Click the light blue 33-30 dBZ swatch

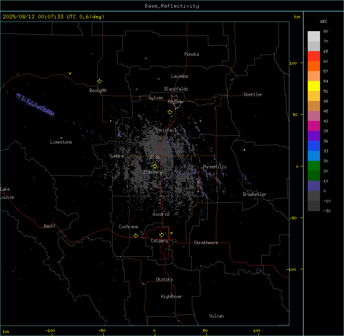tap(314, 156)
